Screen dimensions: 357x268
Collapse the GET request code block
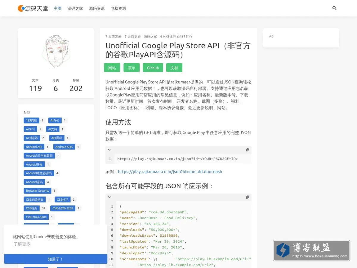click(x=109, y=150)
